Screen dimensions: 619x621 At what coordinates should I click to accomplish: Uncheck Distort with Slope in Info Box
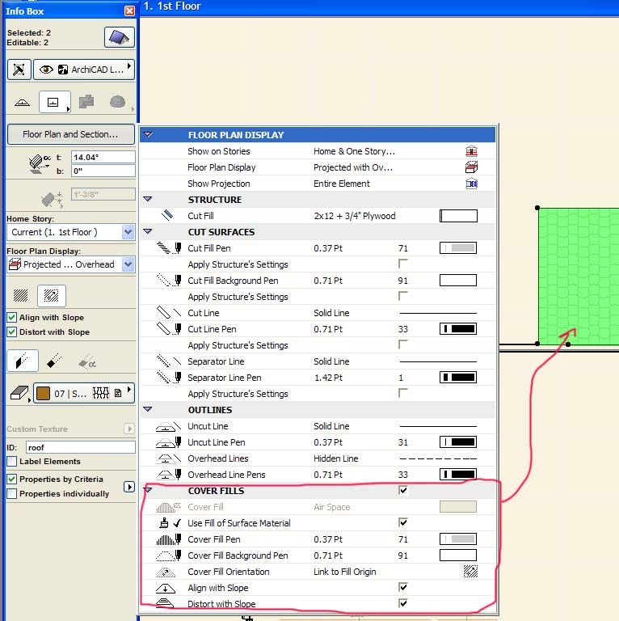[12, 332]
